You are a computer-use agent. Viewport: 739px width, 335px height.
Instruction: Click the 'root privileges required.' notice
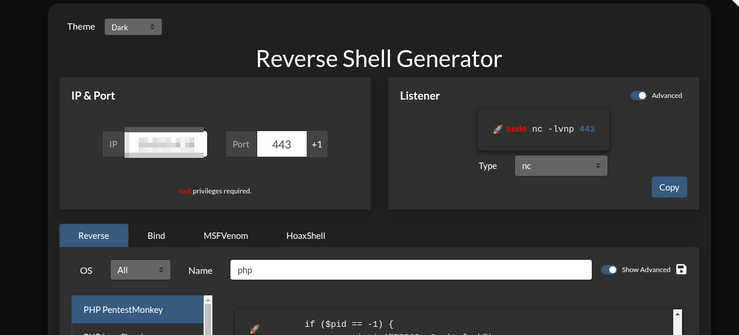(x=215, y=191)
